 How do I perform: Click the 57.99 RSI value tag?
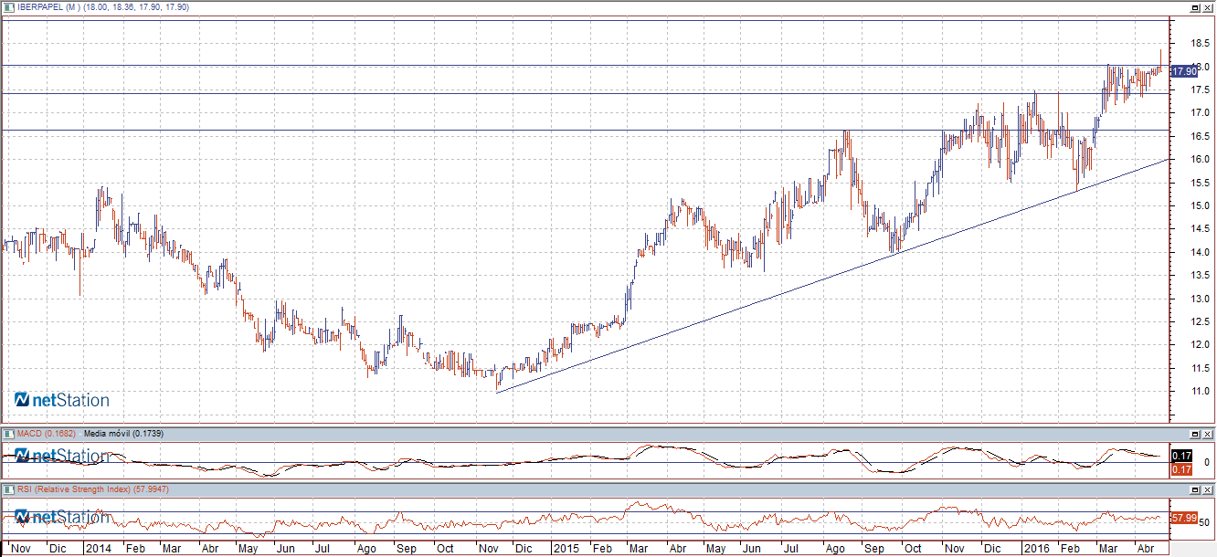coord(1184,518)
